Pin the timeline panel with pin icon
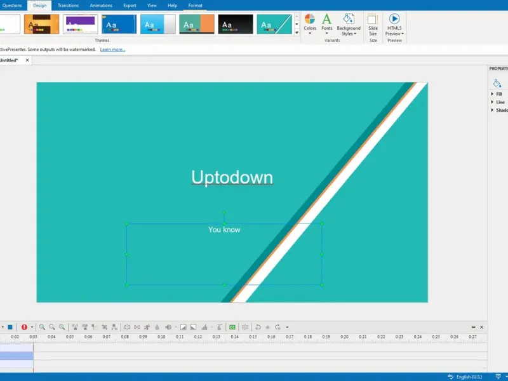Viewport: 508px width, 381px height. click(x=474, y=327)
